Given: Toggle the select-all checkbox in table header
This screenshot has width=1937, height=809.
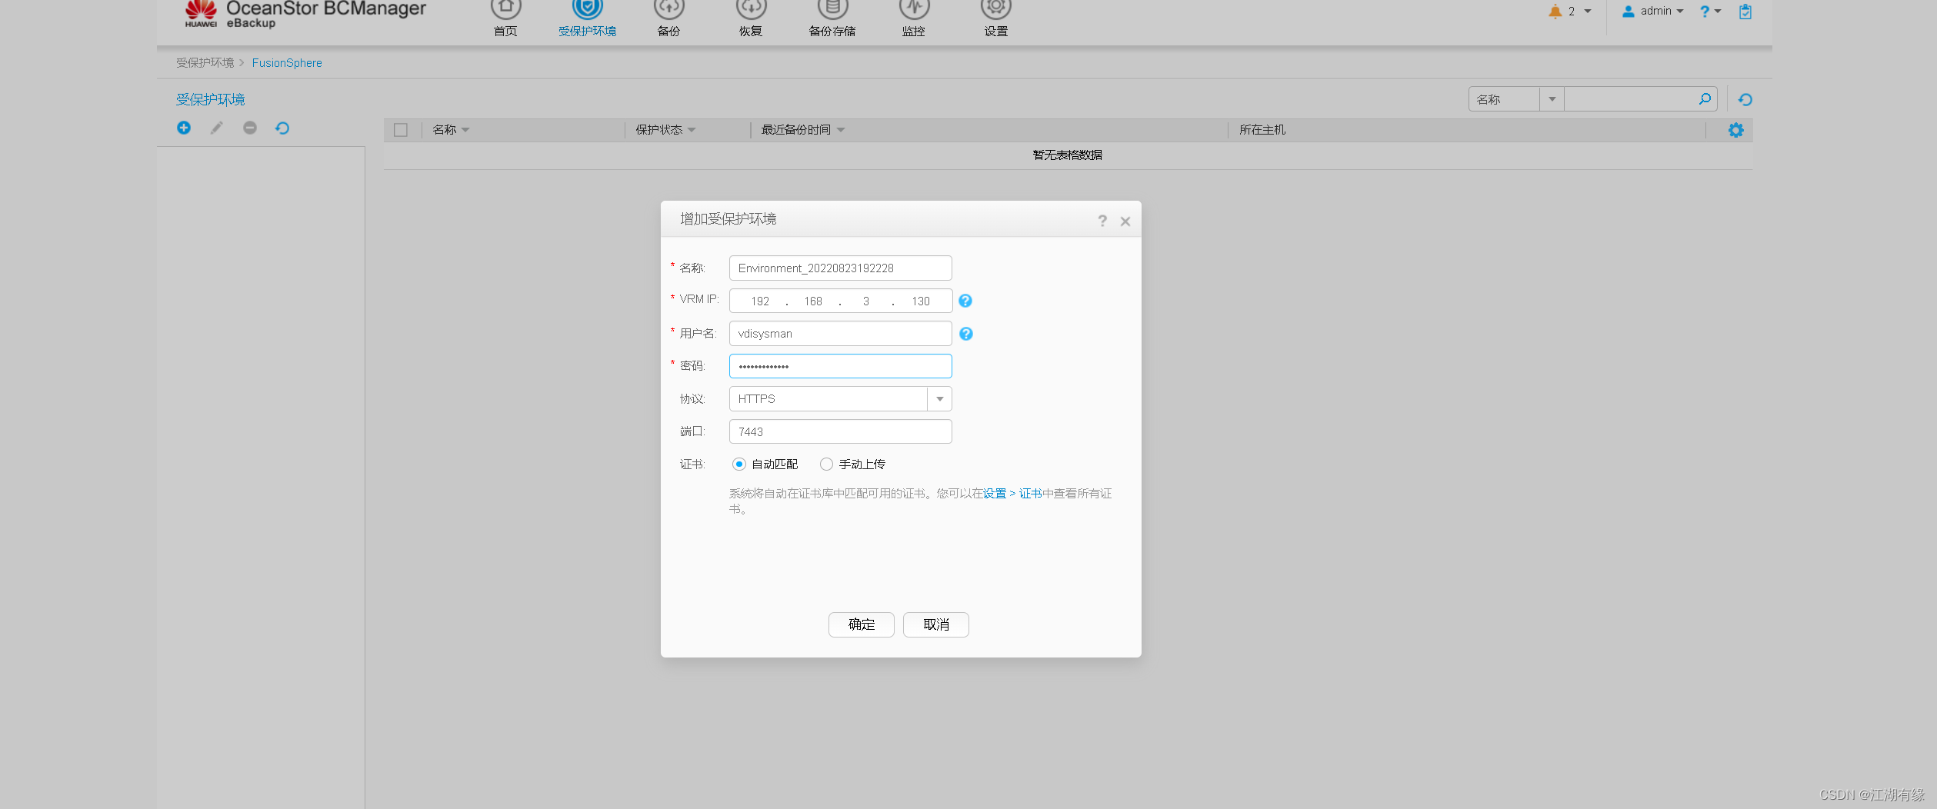Looking at the screenshot, I should tap(401, 130).
